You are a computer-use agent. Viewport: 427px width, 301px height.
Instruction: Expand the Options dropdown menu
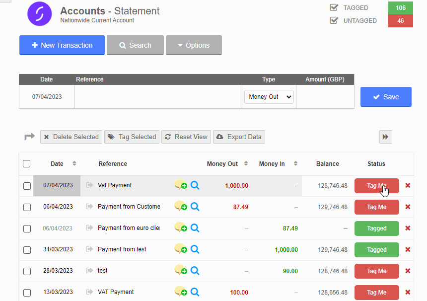point(194,45)
